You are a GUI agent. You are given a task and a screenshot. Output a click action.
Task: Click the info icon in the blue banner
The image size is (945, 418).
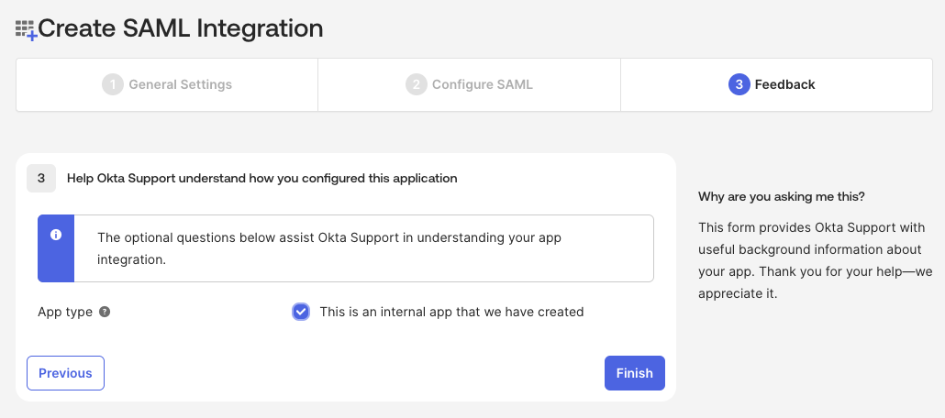point(56,236)
